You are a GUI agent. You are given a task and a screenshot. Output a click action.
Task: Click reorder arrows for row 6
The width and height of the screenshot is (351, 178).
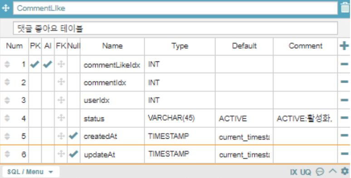[7, 154]
